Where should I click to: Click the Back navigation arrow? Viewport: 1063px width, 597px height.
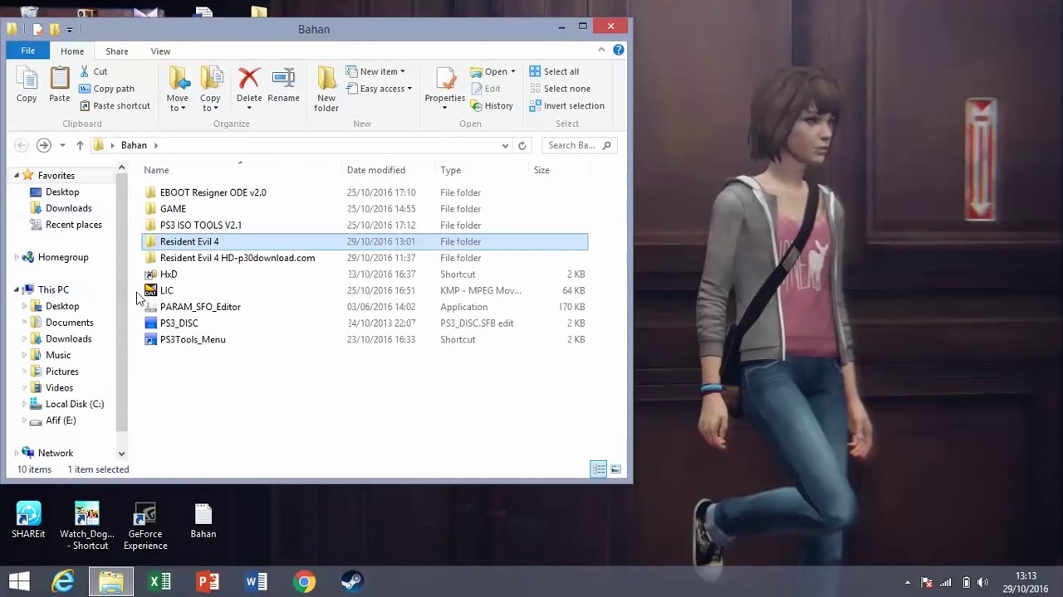coord(22,145)
